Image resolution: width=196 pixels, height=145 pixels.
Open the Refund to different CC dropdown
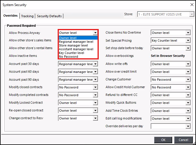(188, 95)
